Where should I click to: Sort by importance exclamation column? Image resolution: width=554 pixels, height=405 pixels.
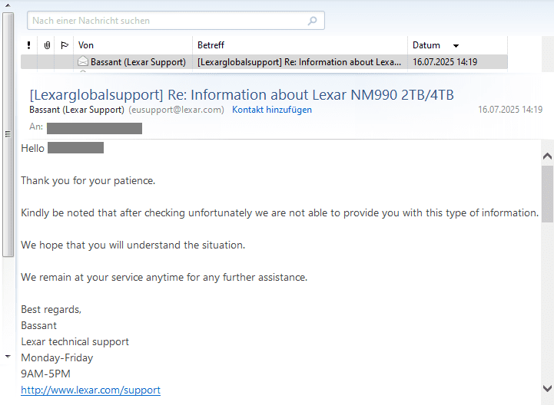coord(28,45)
